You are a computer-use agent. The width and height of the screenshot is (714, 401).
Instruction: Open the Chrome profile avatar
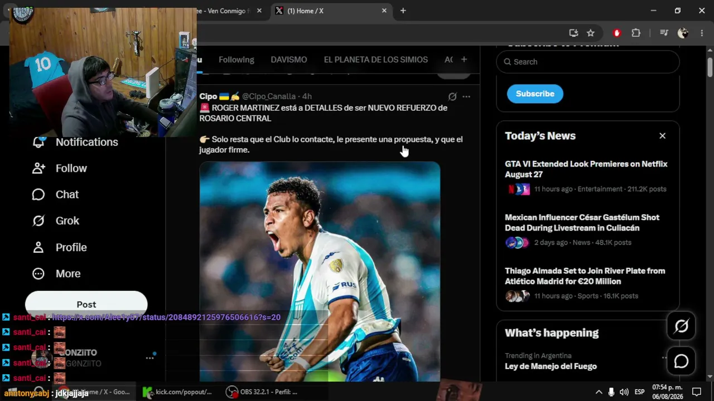coord(683,33)
